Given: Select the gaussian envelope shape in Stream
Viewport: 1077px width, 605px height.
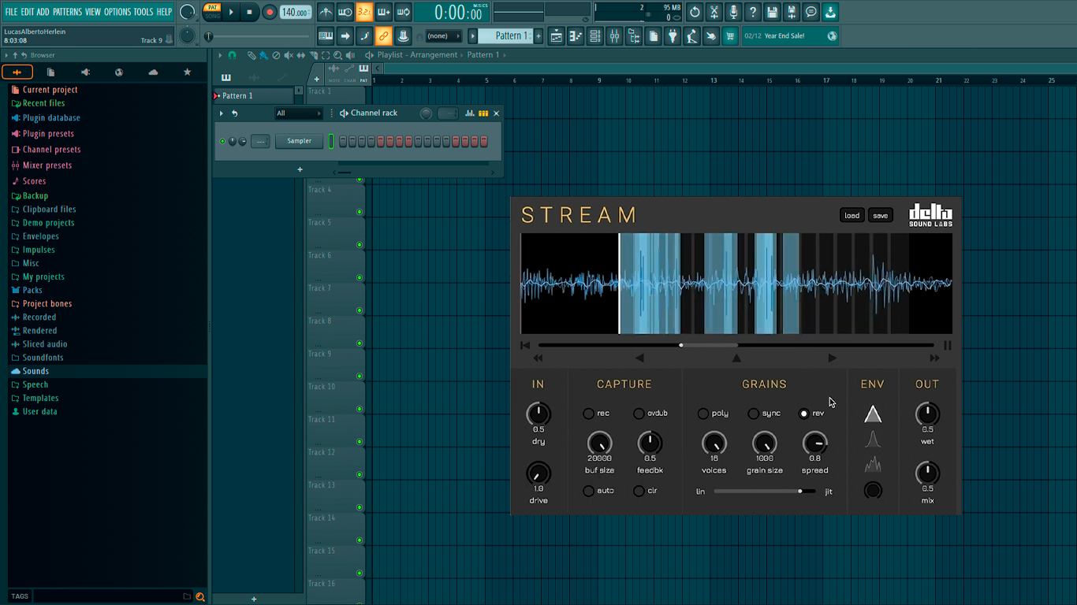Looking at the screenshot, I should point(872,440).
